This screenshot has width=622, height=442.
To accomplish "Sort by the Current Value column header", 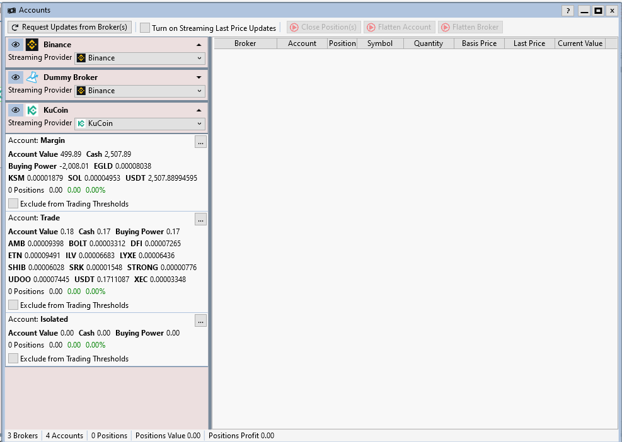I will 580,43.
